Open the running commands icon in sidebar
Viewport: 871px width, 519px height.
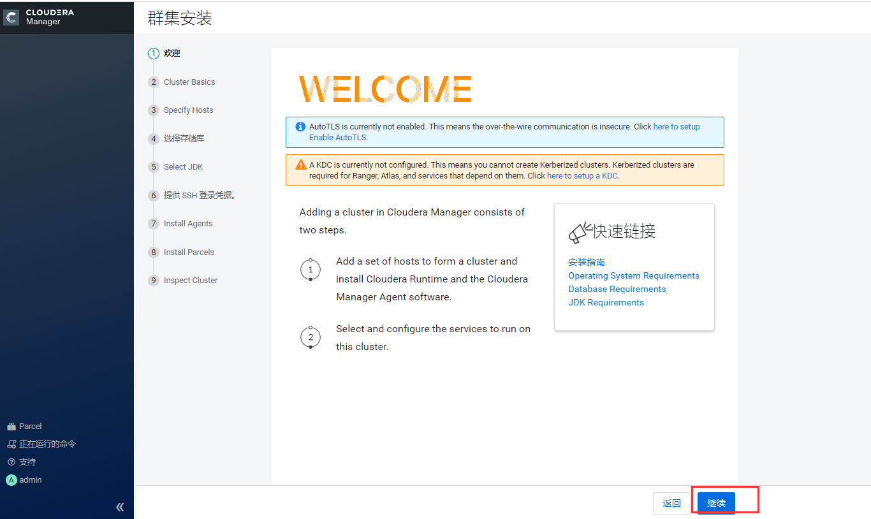[11, 444]
